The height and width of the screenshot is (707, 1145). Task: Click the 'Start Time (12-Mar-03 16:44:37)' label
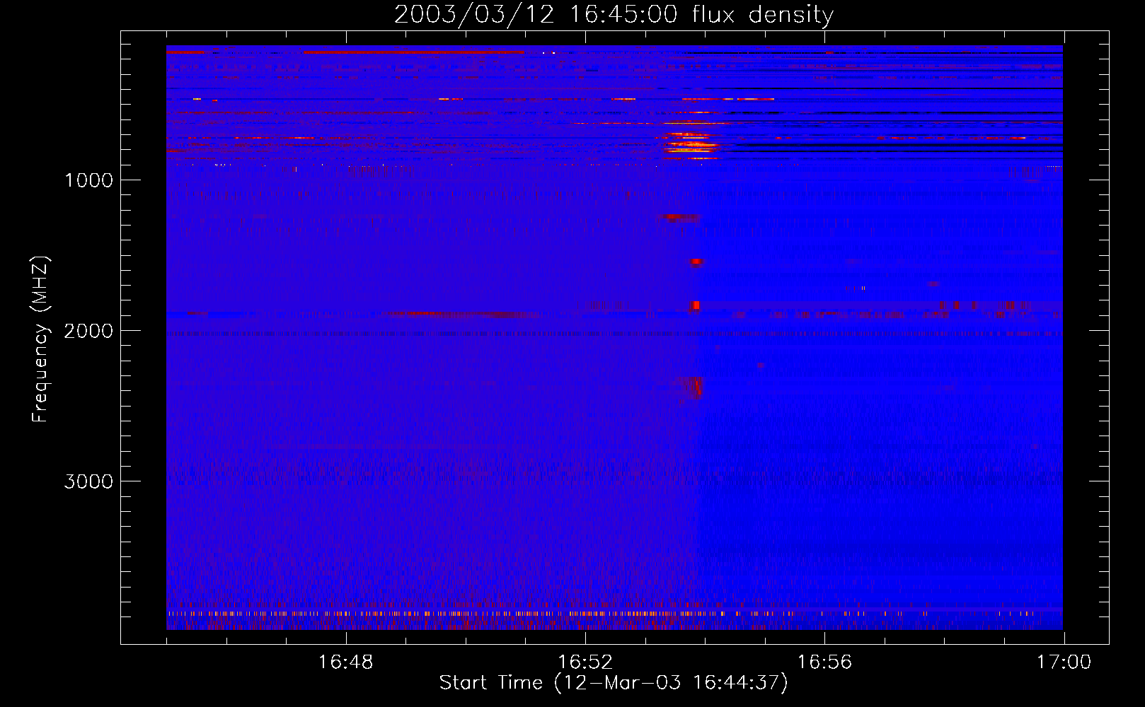(x=614, y=683)
